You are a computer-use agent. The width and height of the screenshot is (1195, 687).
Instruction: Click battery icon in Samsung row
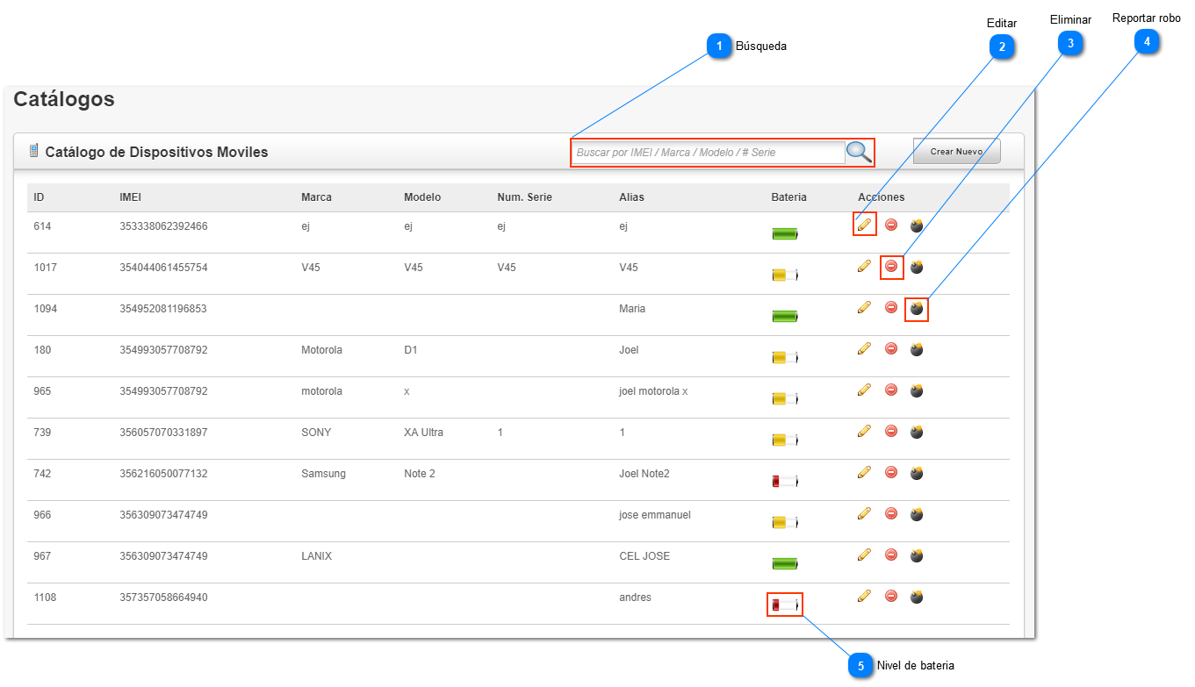click(785, 481)
